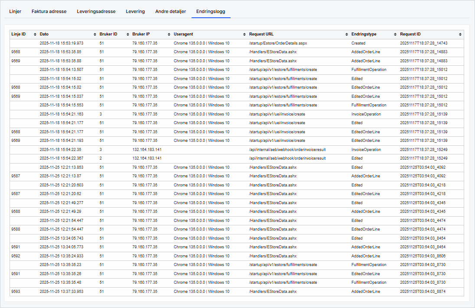Click the sort arrows in Linje ID column
Image resolution: width=475 pixels, height=308 pixels.
[x=34, y=34]
